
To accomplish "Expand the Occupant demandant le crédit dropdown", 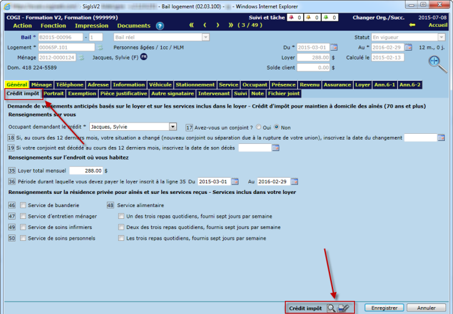I will pos(173,127).
